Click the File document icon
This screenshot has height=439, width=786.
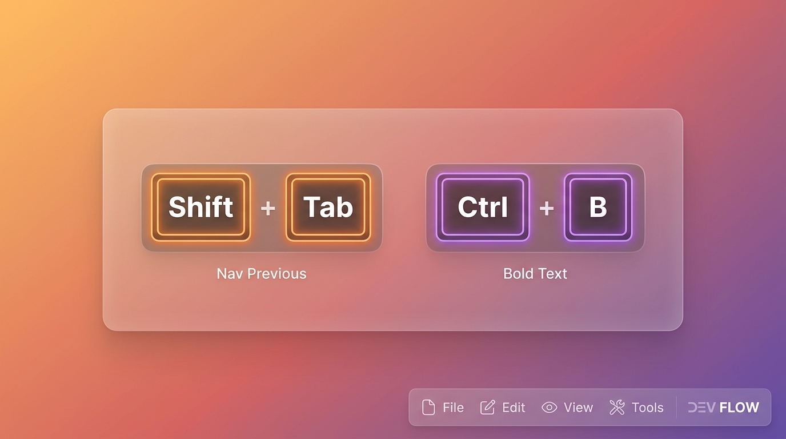pyautogui.click(x=428, y=408)
